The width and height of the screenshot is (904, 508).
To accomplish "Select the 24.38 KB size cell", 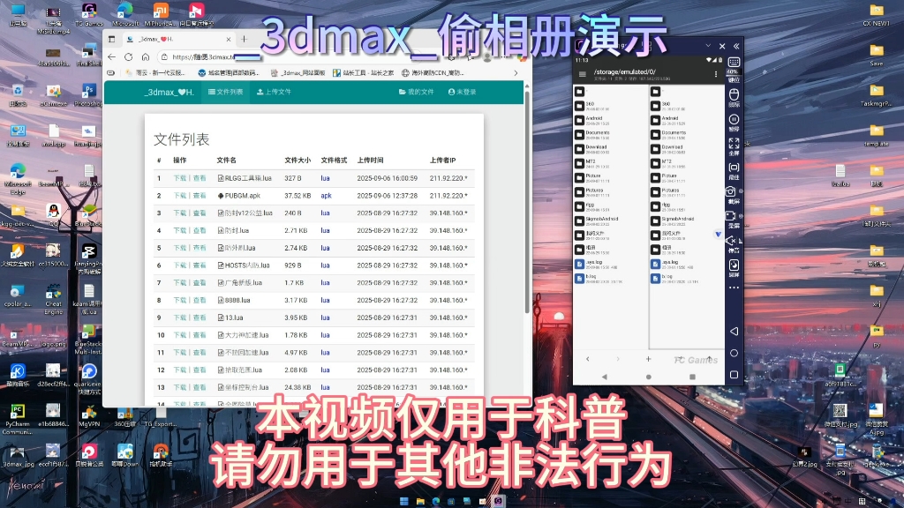I will pos(298,387).
